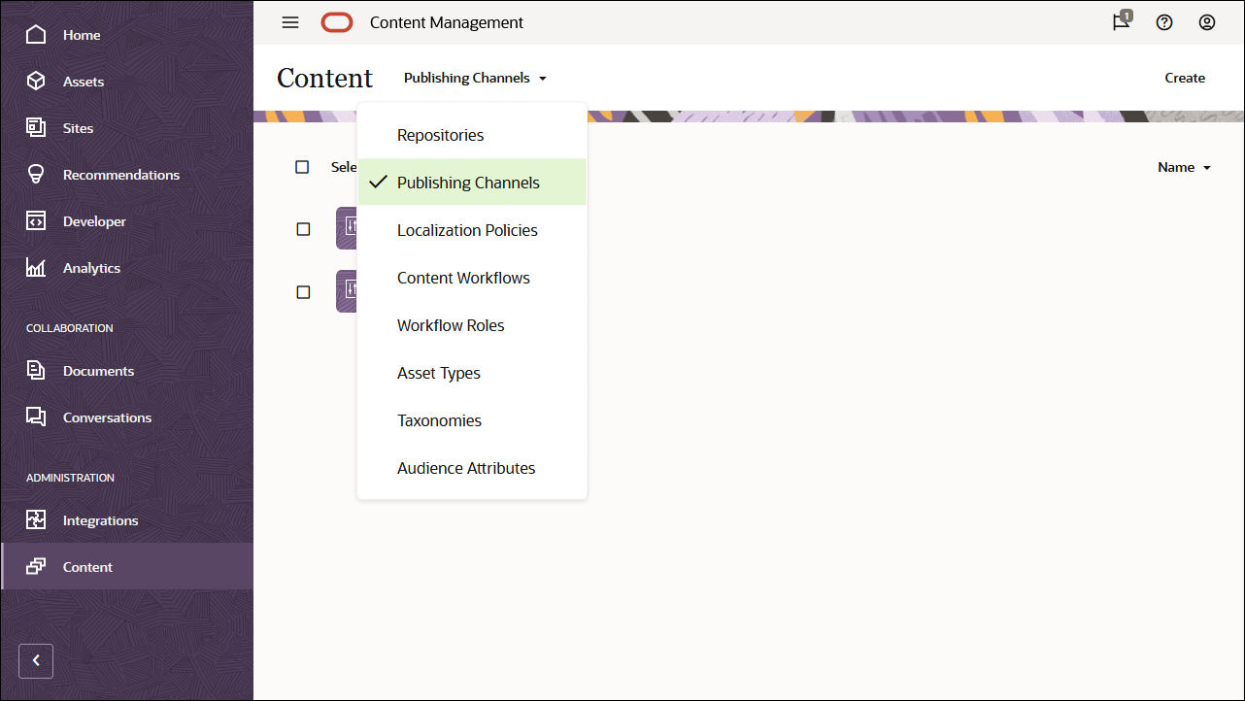Check the first publishing channel's checkbox

(302, 228)
